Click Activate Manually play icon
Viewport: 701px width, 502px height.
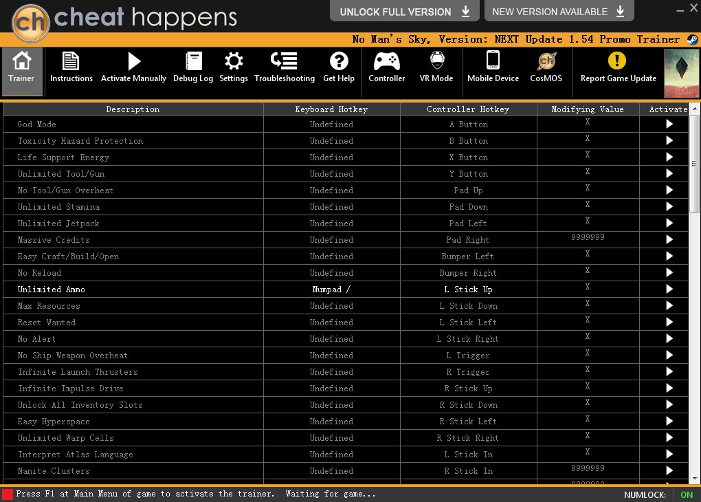click(134, 61)
